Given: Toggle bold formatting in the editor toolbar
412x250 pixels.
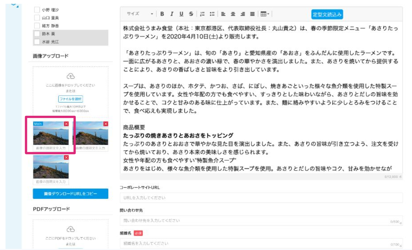Looking at the screenshot, I should [162, 14].
